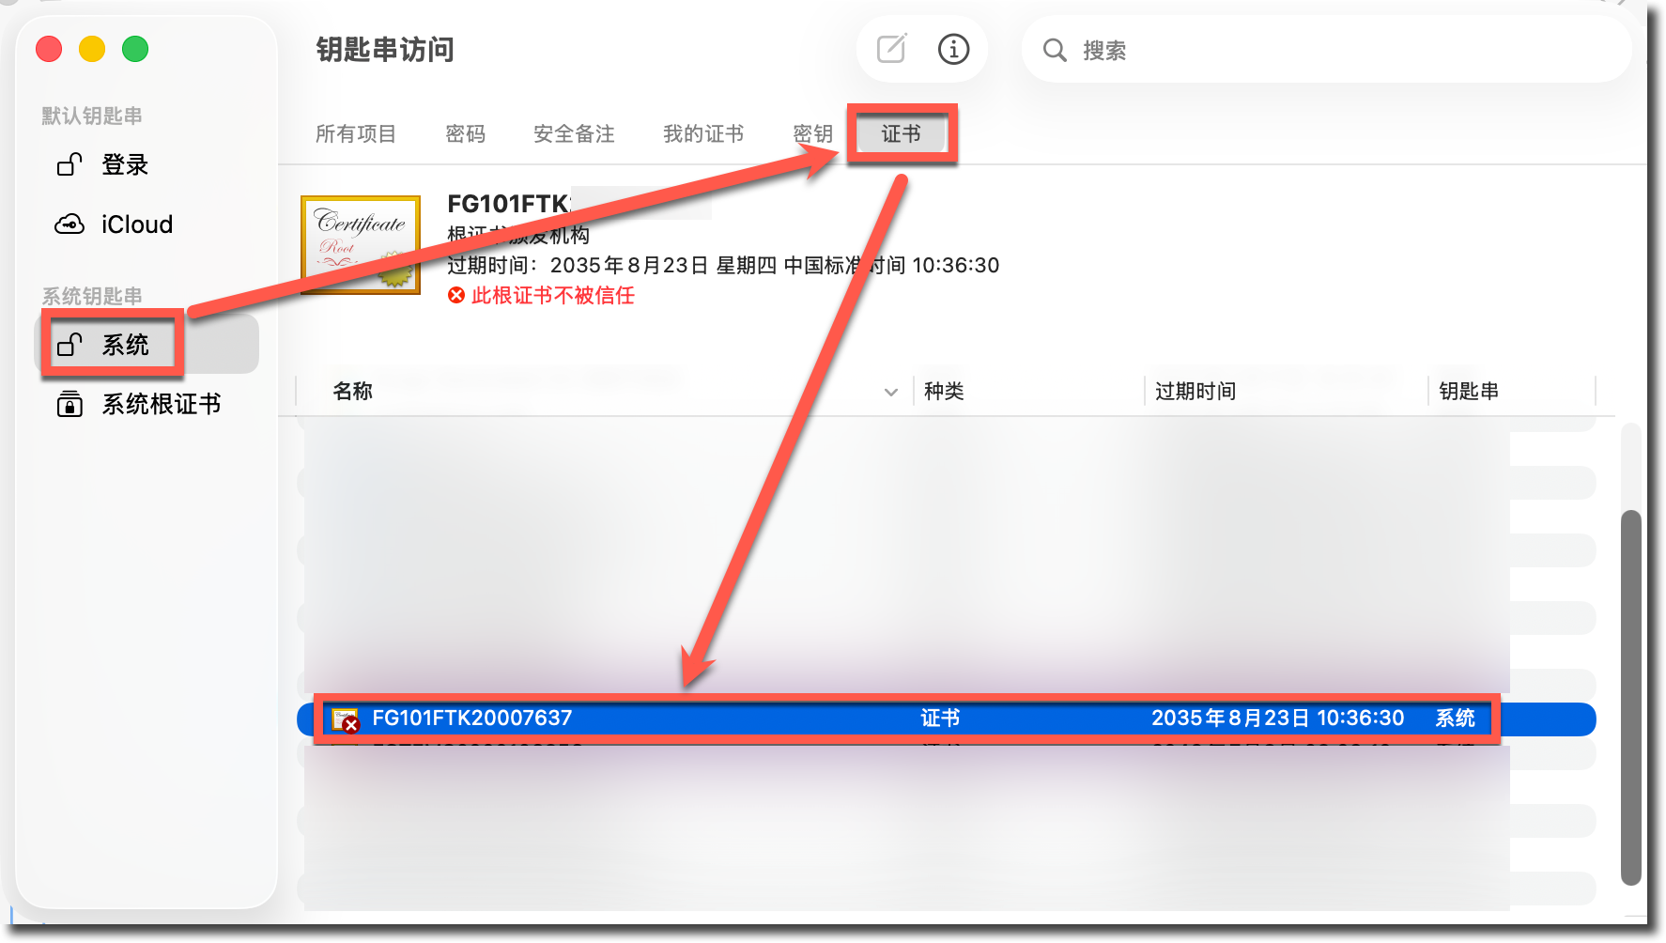The image size is (1666, 943).
Task: Click the 证书 tab
Action: 901,134
